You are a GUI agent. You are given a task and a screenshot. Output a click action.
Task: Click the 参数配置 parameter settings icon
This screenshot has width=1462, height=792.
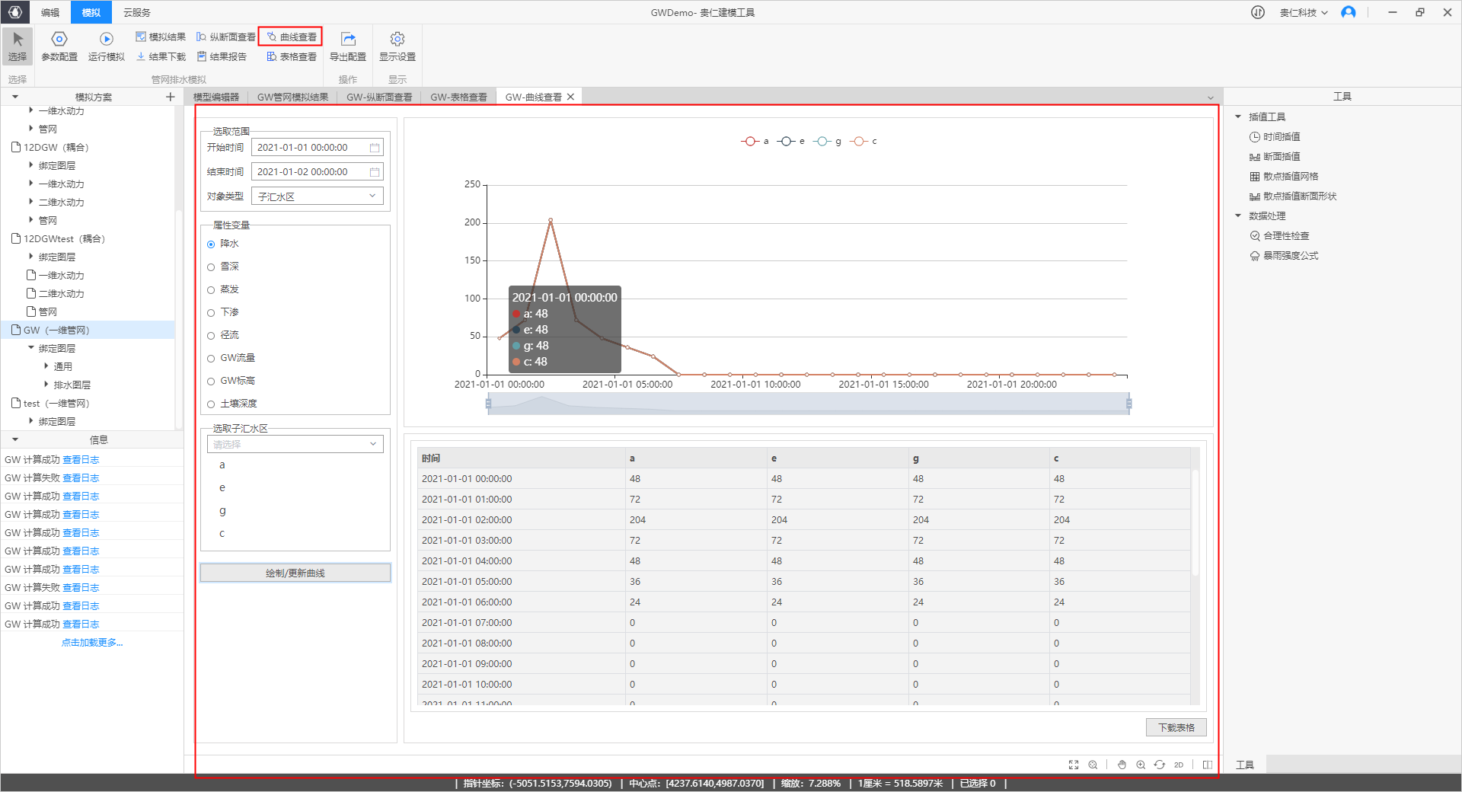(59, 40)
